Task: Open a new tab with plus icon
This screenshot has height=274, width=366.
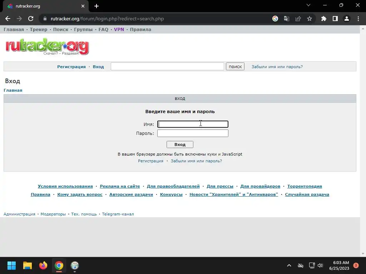Action: (97, 6)
